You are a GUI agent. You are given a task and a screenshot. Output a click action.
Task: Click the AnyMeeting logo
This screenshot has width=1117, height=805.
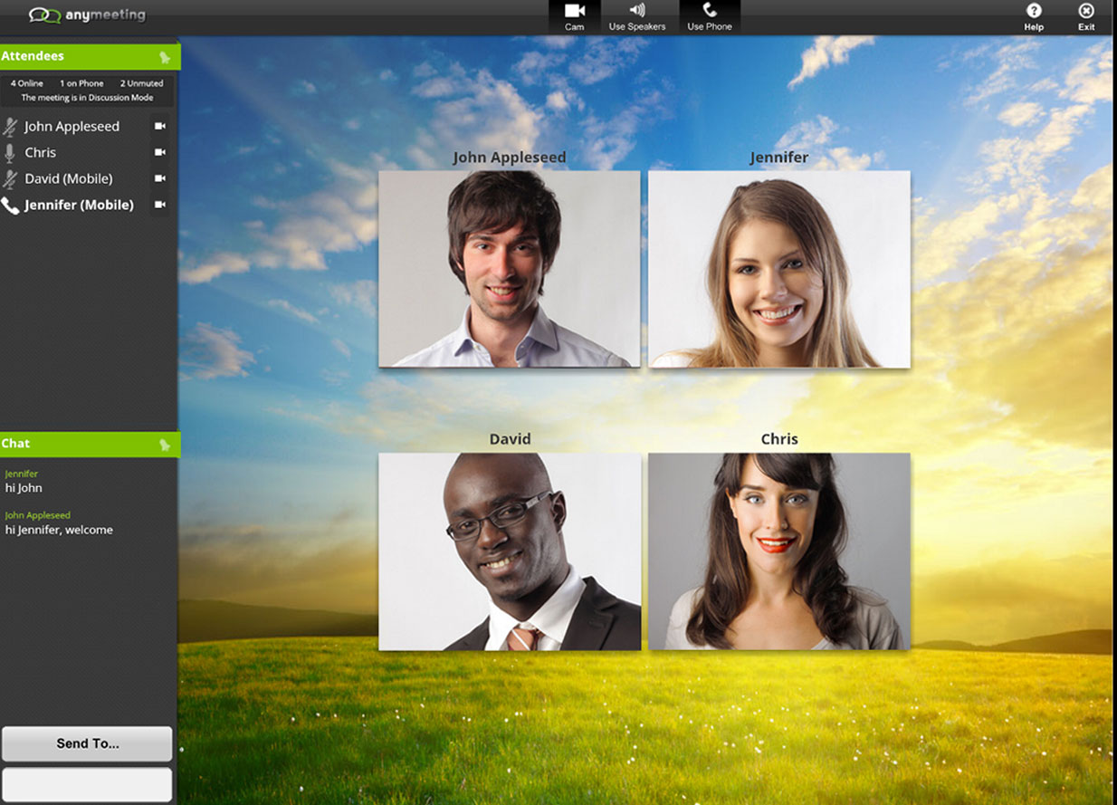point(87,15)
